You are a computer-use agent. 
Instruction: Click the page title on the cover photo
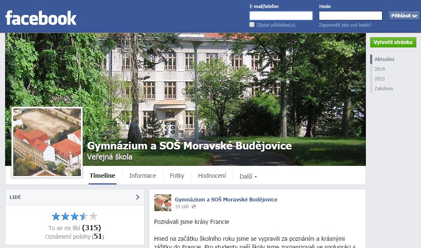pos(189,146)
